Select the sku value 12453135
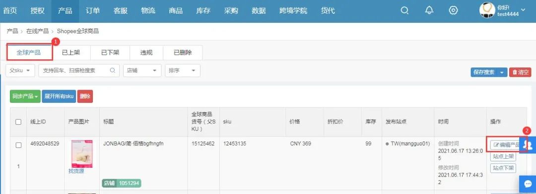The image size is (536, 194). pyautogui.click(x=235, y=144)
